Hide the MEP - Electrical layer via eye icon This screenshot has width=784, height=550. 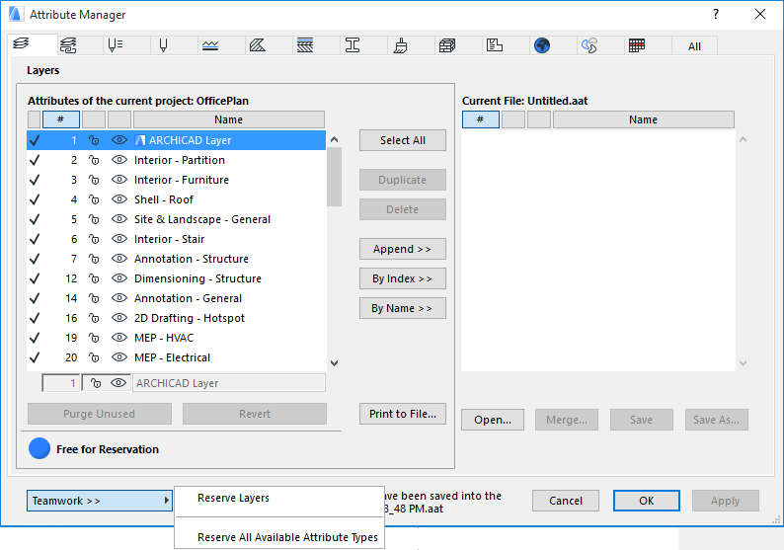tap(119, 357)
